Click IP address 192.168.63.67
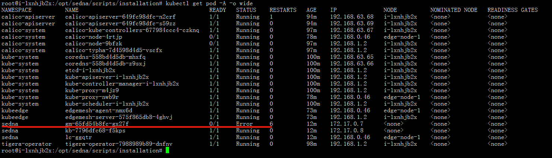The height and width of the screenshot is (158, 552). (x=352, y=30)
